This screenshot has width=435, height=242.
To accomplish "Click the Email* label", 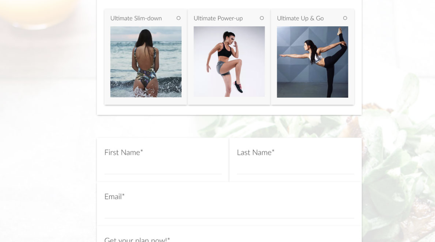I will click(114, 196).
